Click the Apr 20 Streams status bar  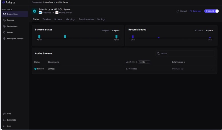tap(39, 37)
